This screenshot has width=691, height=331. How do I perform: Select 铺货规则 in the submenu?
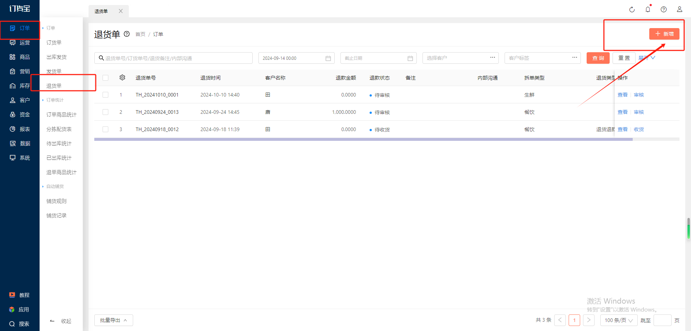(57, 201)
